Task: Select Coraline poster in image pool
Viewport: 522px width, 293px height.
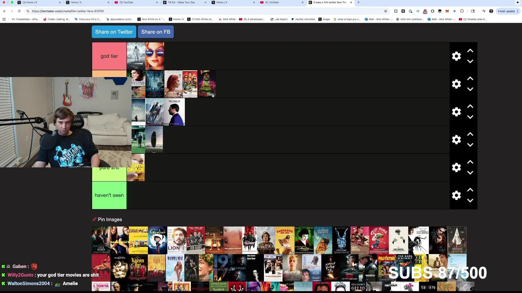Action: point(157,241)
